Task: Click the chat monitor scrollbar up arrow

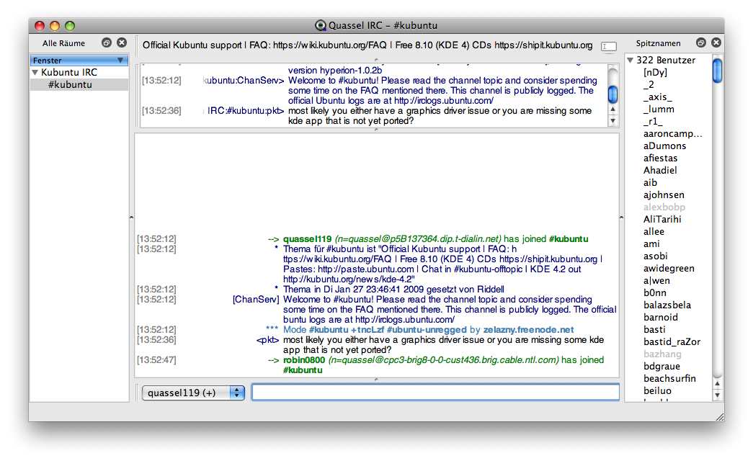Action: (612, 109)
